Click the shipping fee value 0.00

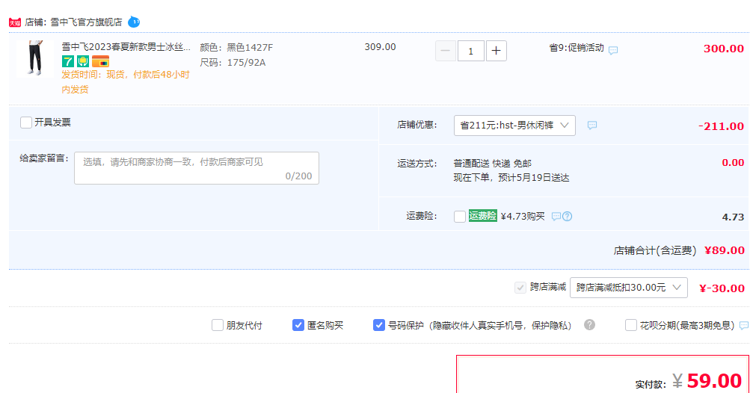733,163
